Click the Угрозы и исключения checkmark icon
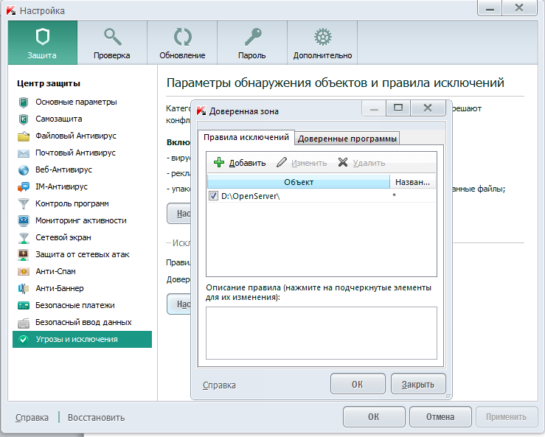Viewport: 545px width, 437px height. point(24,340)
